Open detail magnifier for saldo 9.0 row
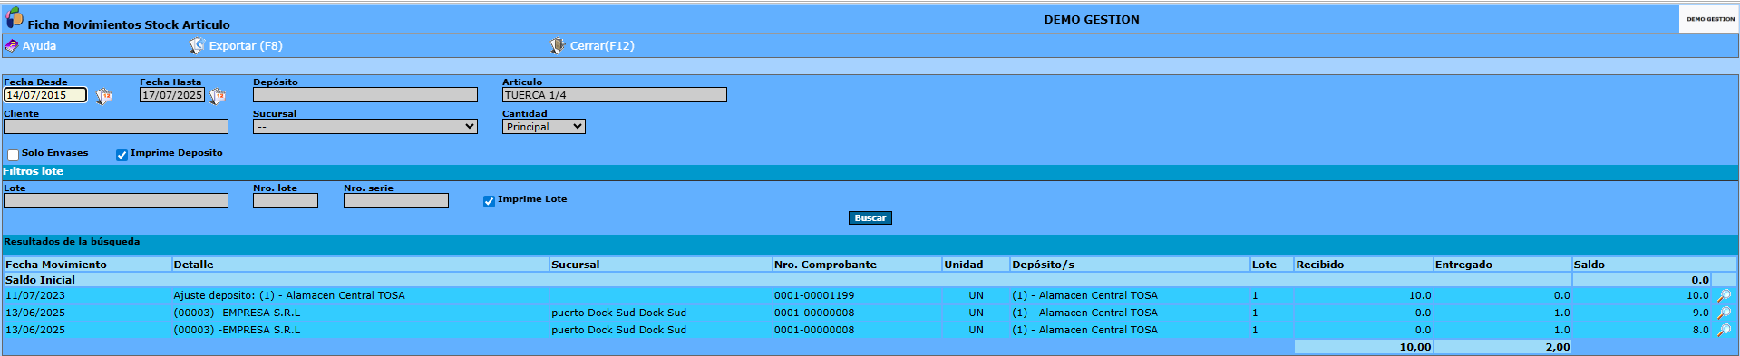The width and height of the screenshot is (1740, 356). click(x=1724, y=313)
